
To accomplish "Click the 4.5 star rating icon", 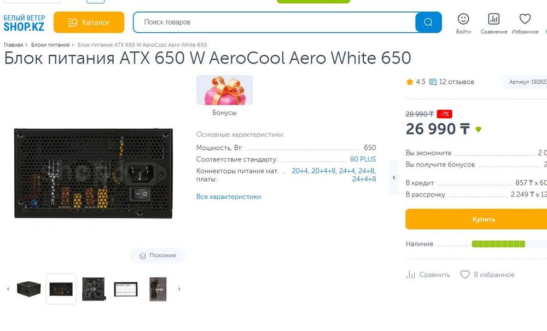I will click(410, 82).
